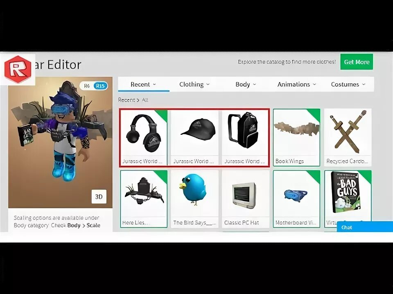
Task: Select the Bad Guys book item
Action: [x=348, y=196]
